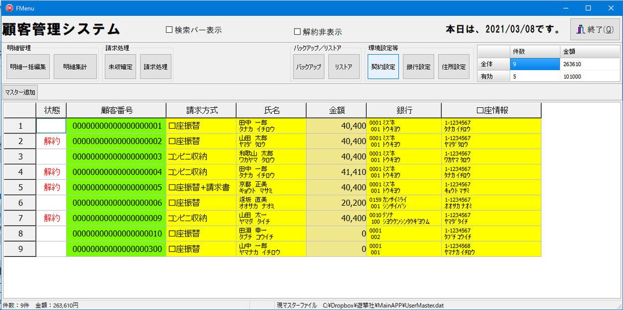Open 明細一括編集 button
Viewport: 623px width, 310px height.
(x=28, y=66)
